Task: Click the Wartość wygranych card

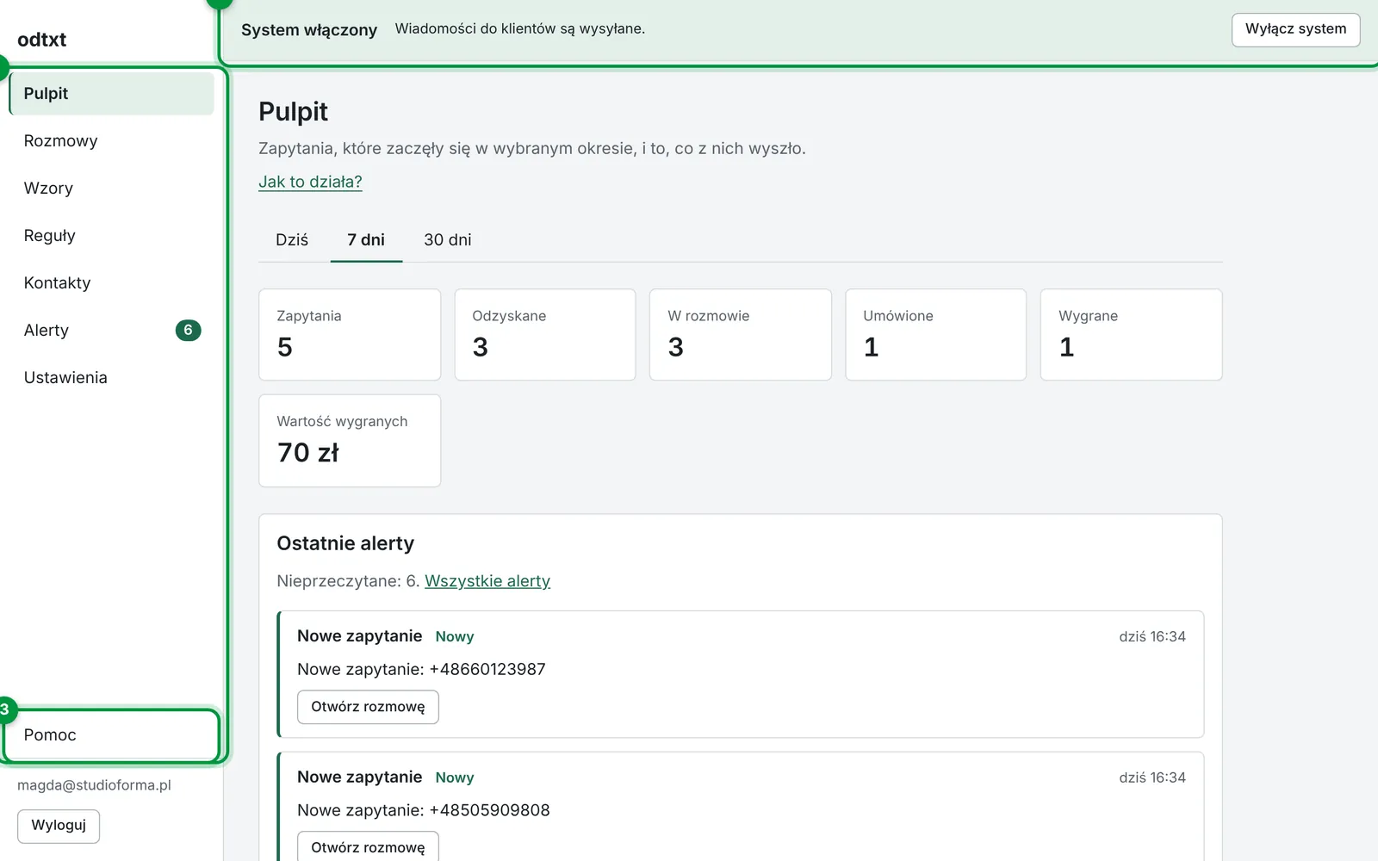Action: coord(350,441)
